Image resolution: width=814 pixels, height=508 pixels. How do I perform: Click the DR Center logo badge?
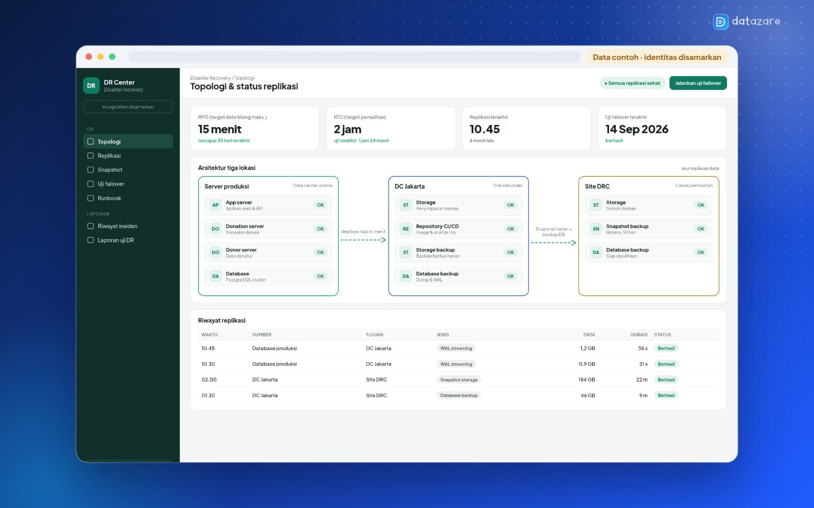click(91, 85)
